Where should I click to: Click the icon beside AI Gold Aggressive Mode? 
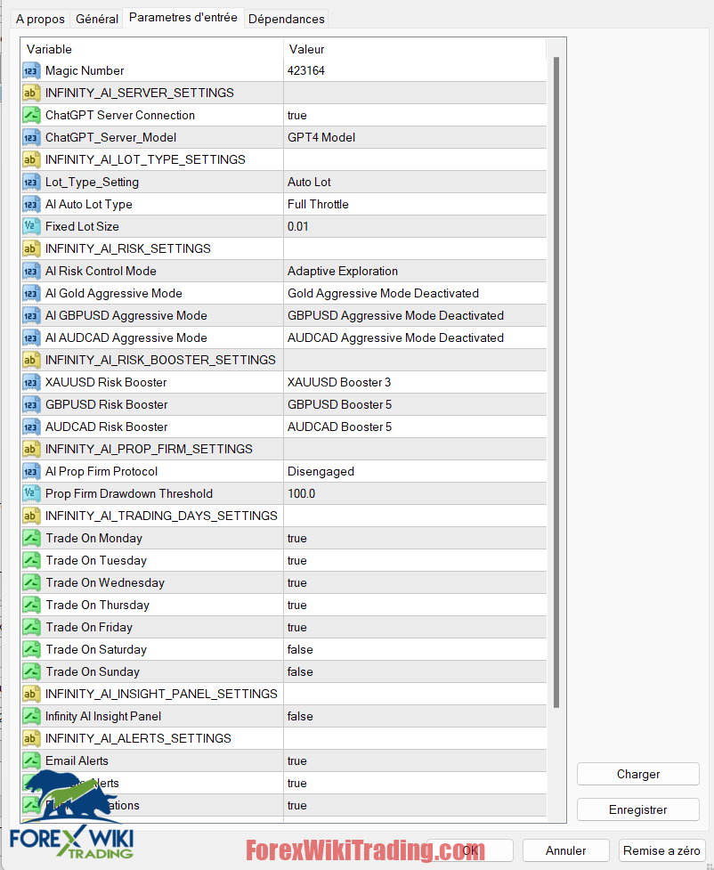31,294
